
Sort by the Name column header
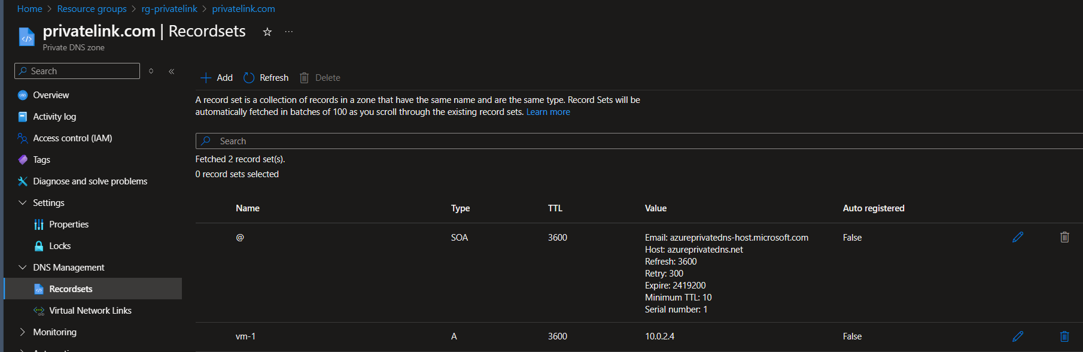(248, 208)
